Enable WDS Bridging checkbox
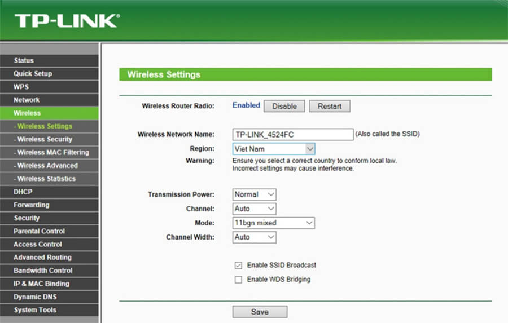 tap(238, 280)
